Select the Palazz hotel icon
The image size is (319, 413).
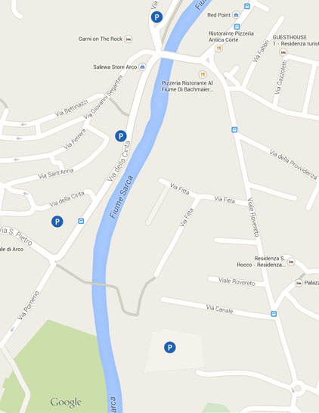tap(299, 283)
